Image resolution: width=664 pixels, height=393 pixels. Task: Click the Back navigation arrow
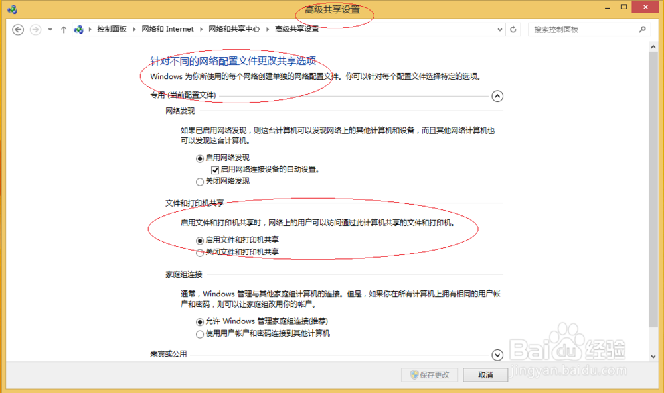pyautogui.click(x=18, y=29)
